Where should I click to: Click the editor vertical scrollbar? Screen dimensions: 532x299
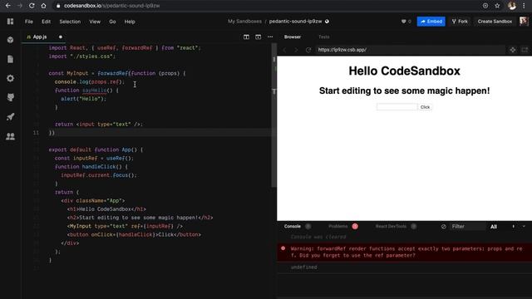click(273, 115)
